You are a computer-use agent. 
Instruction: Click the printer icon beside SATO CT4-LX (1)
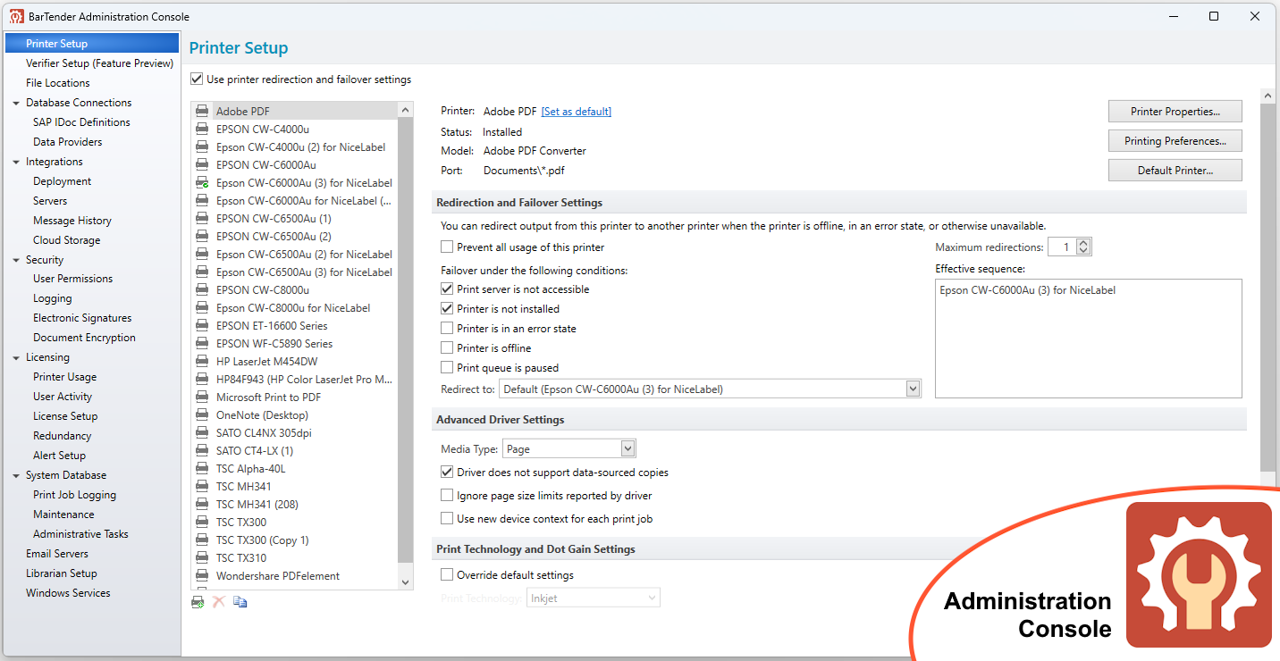(202, 451)
